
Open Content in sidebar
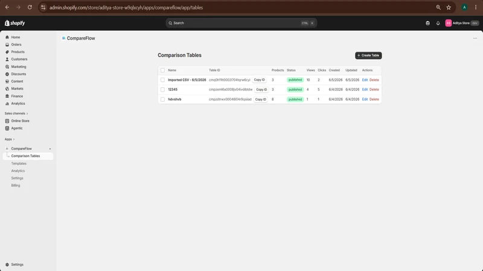(x=17, y=81)
